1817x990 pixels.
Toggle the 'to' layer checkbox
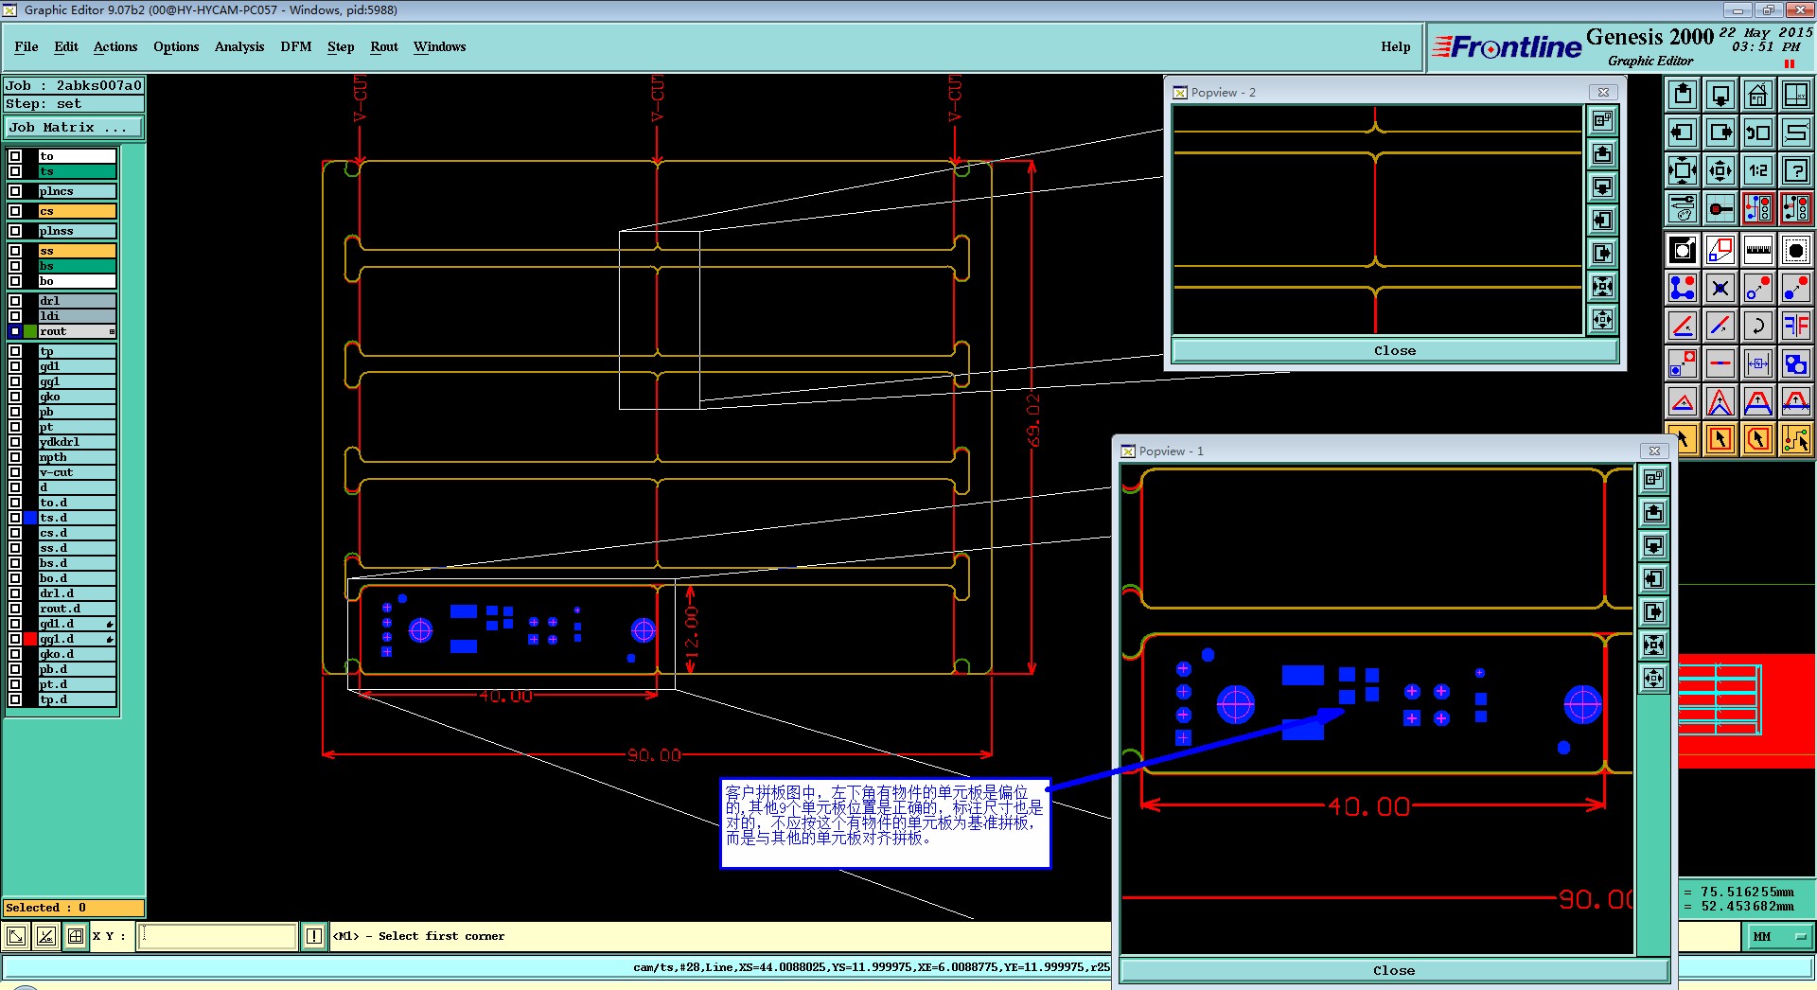[15, 156]
